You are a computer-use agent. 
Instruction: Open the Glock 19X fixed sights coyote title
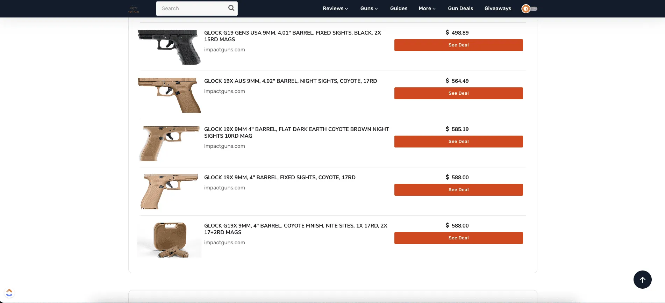[280, 178]
